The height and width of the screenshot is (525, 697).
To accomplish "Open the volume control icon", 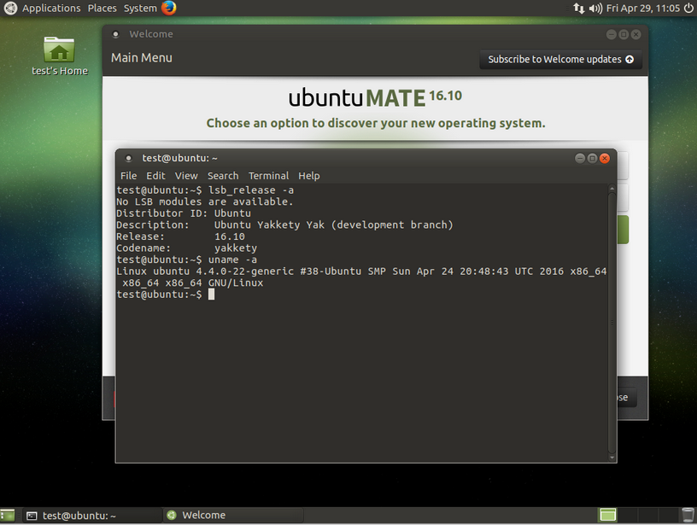I will pos(595,8).
